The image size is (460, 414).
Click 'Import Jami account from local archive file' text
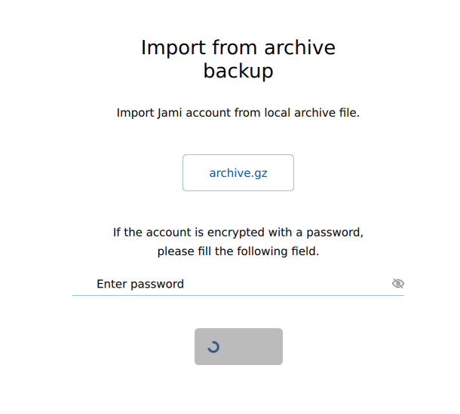[238, 113]
